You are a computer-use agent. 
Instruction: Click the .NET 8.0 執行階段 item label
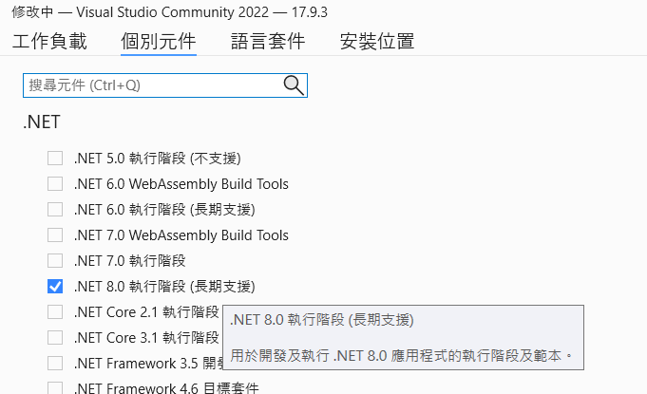[164, 287]
